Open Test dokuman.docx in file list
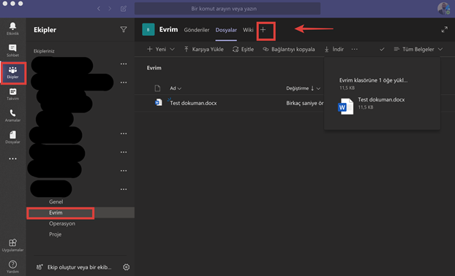 pos(193,103)
